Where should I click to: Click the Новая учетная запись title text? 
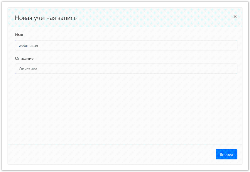[46, 18]
